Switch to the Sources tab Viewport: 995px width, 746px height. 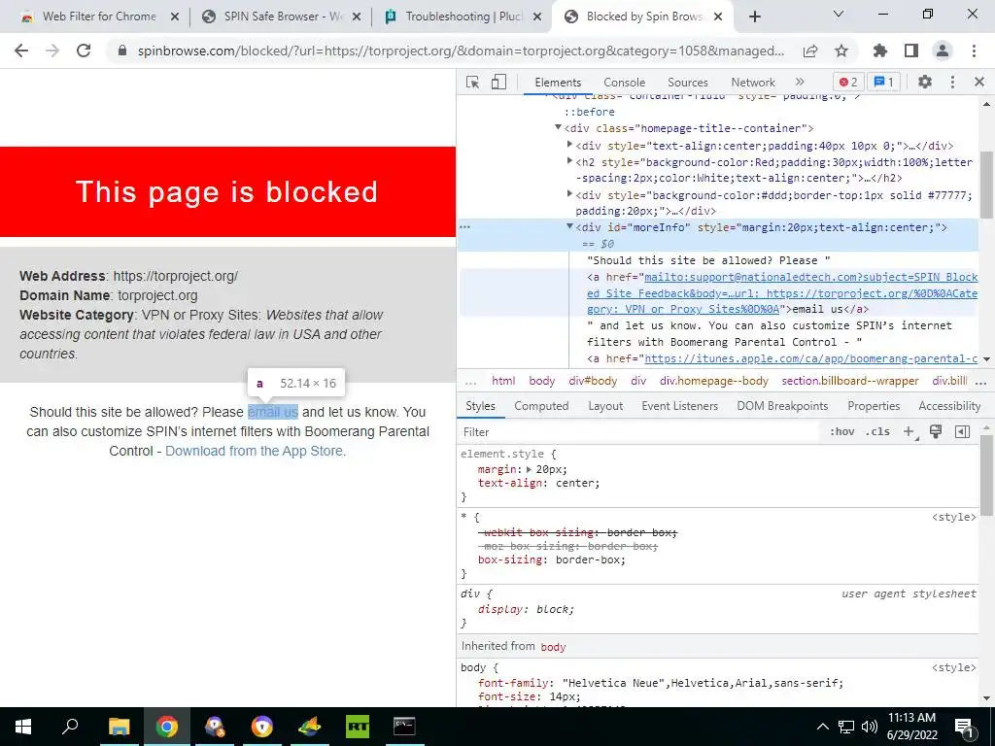687,82
